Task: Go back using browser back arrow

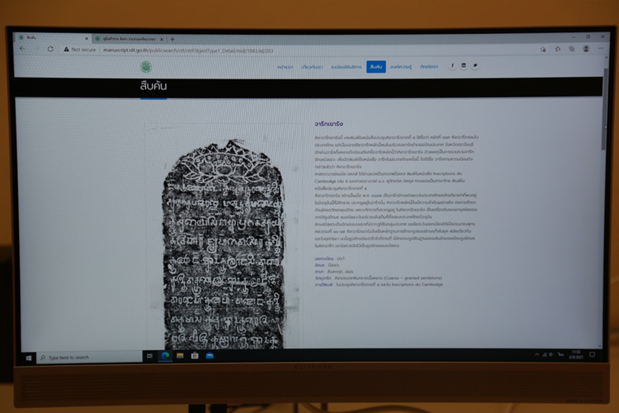Action: coord(22,49)
